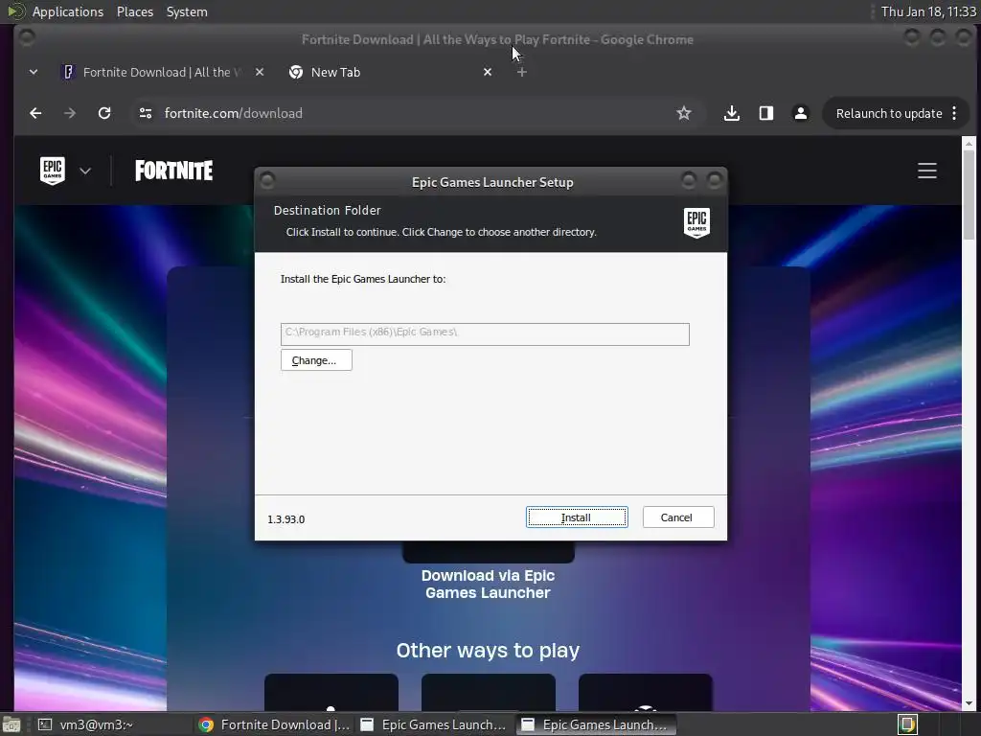
Task: Close the Fortnite Download tab
Action: point(260,72)
